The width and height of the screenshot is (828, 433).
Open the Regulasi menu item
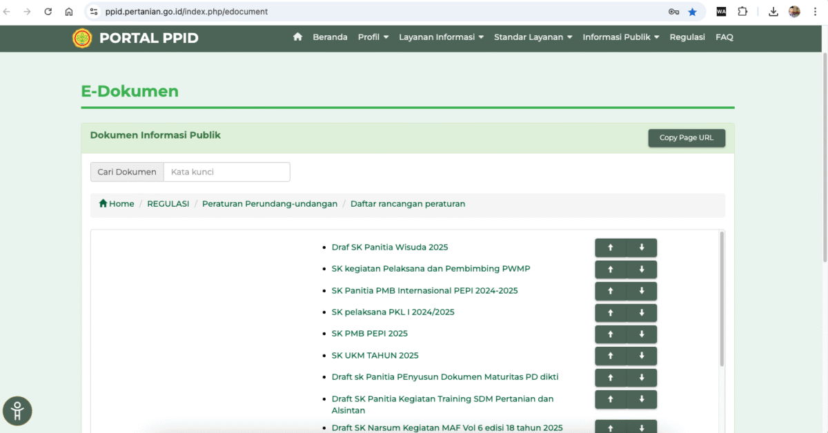(x=687, y=37)
